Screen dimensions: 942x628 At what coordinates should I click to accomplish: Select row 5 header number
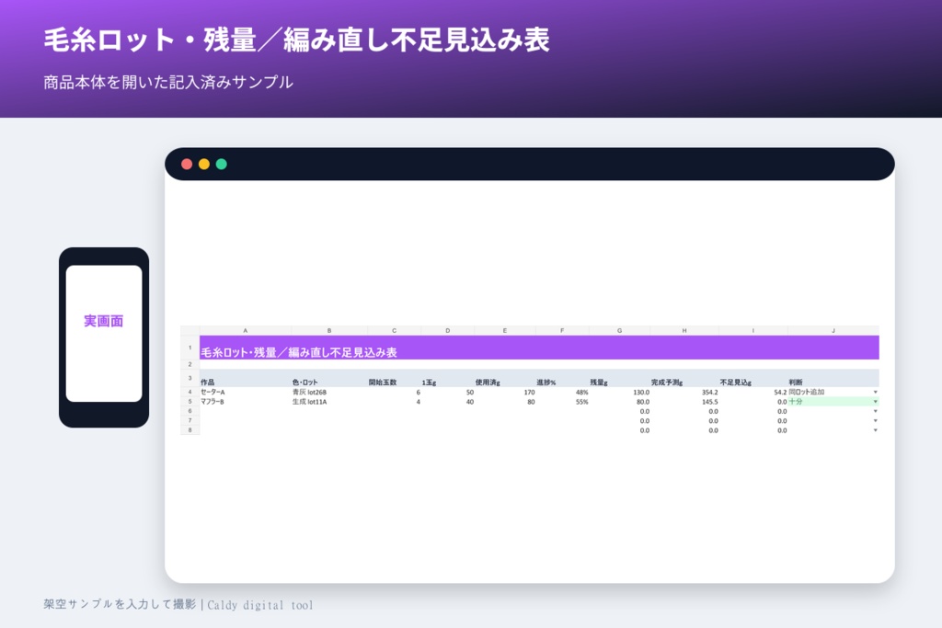coord(190,402)
